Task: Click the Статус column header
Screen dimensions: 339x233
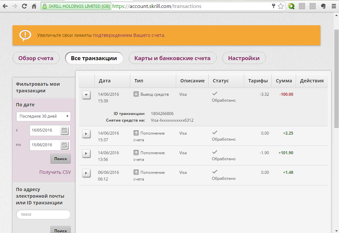Action: click(226, 81)
